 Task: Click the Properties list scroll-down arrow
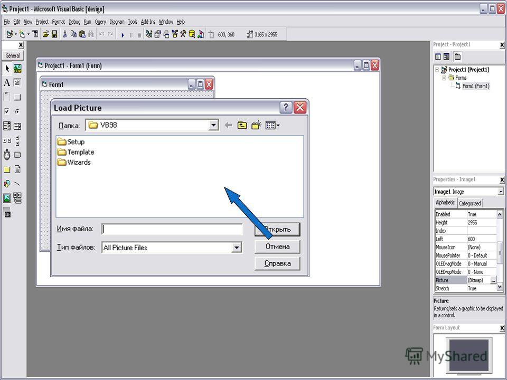pos(500,287)
